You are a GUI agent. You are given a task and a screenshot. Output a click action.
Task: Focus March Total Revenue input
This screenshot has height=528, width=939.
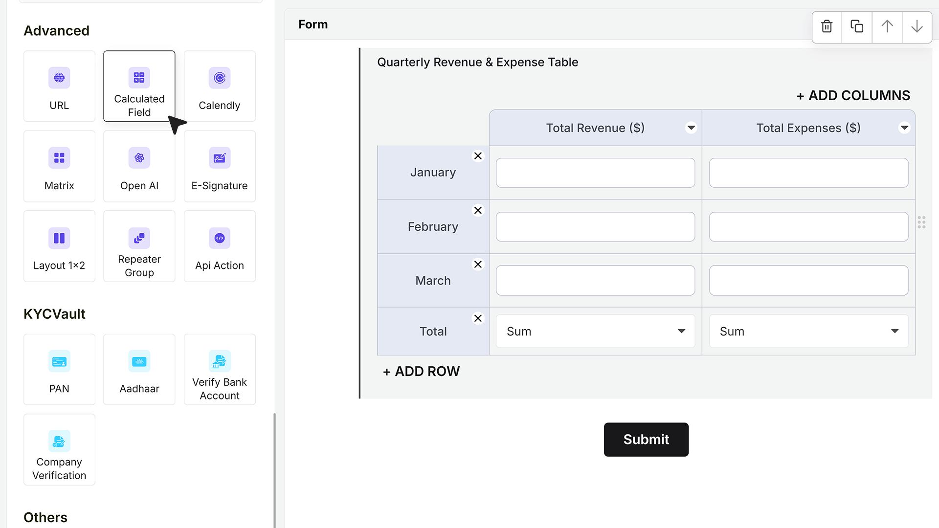click(595, 281)
